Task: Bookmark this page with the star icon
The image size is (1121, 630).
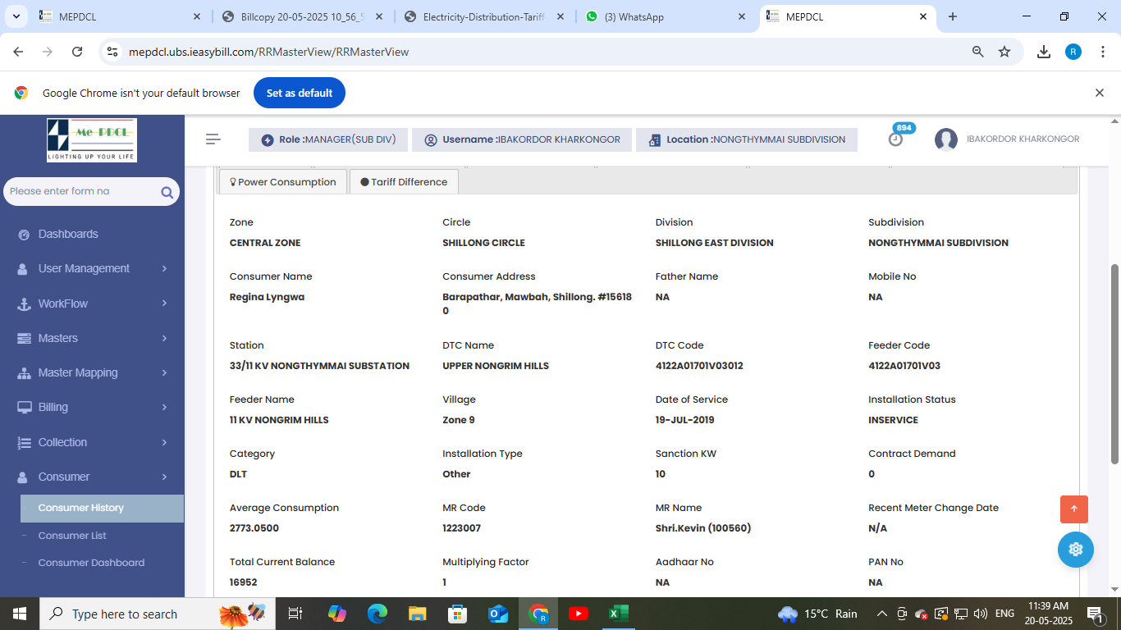Action: [x=1004, y=52]
